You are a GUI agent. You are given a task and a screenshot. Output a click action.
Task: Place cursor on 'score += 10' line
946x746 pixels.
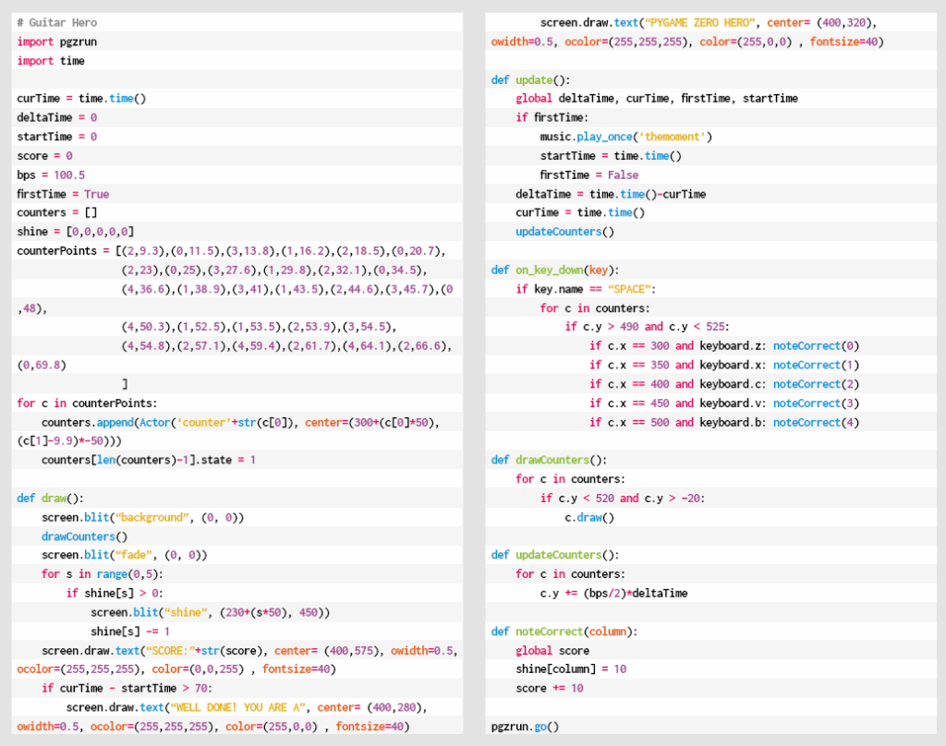549,688
